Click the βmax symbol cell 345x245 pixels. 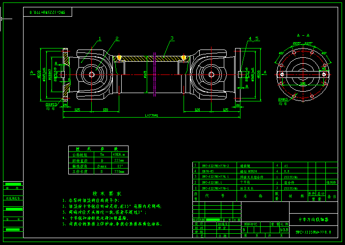(102, 166)
